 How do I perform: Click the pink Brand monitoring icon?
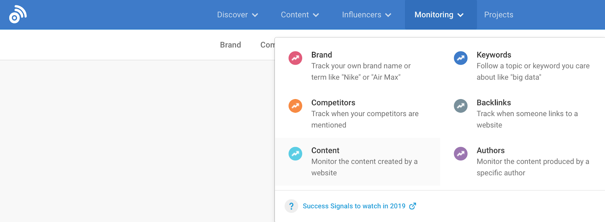point(295,58)
